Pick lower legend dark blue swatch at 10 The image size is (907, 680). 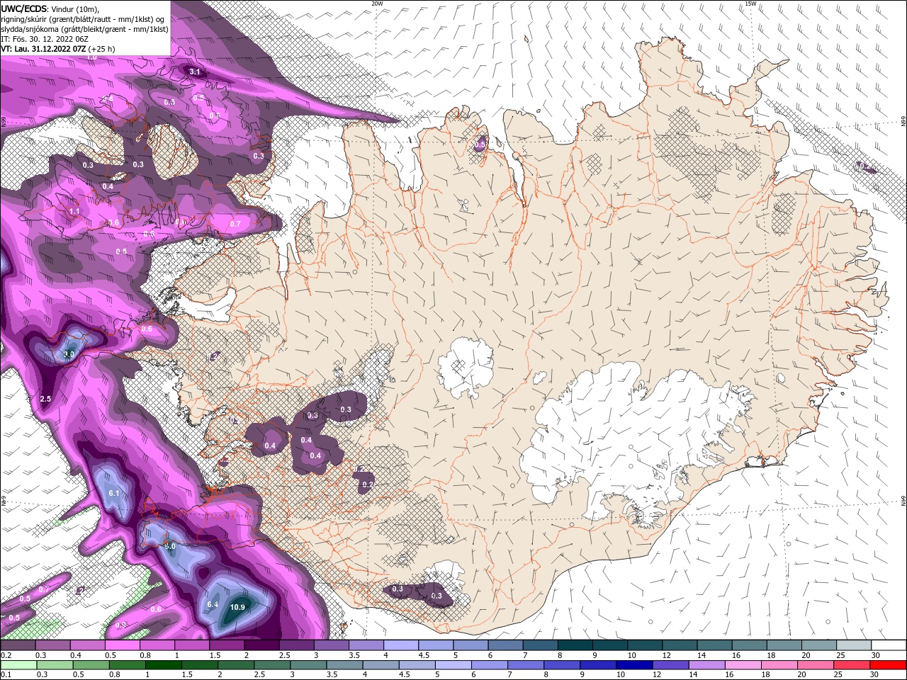click(635, 665)
